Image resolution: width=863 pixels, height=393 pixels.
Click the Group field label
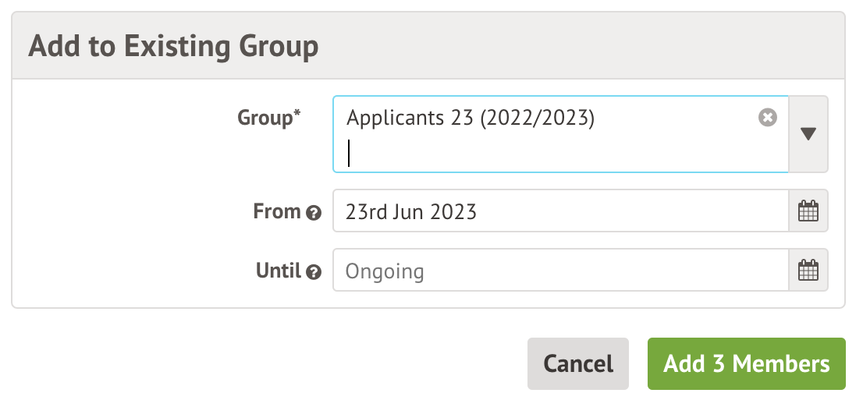pyautogui.click(x=264, y=118)
